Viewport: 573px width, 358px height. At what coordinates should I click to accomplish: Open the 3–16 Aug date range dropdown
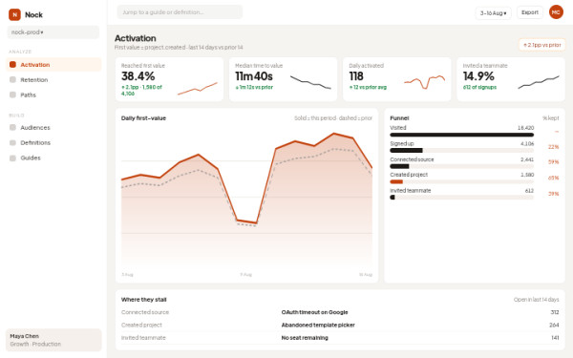coord(493,13)
